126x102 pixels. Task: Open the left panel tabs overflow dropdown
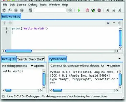tap(44, 59)
